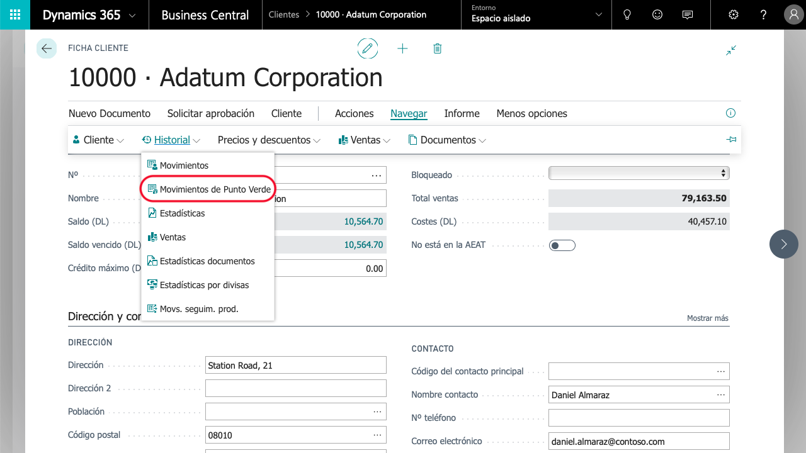The width and height of the screenshot is (806, 453).
Task: Click the Dirección field with Station Road, 21
Action: pos(296,365)
